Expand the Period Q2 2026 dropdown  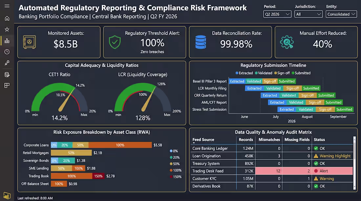[277, 14]
